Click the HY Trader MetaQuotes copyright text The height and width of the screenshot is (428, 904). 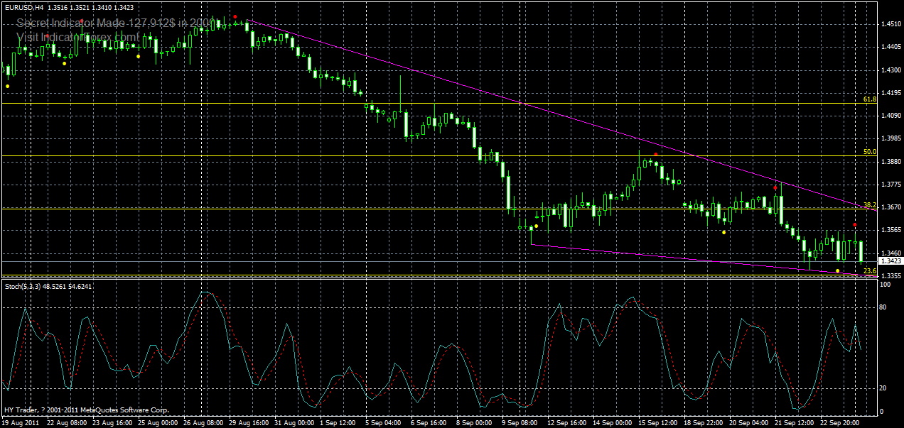(x=85, y=410)
